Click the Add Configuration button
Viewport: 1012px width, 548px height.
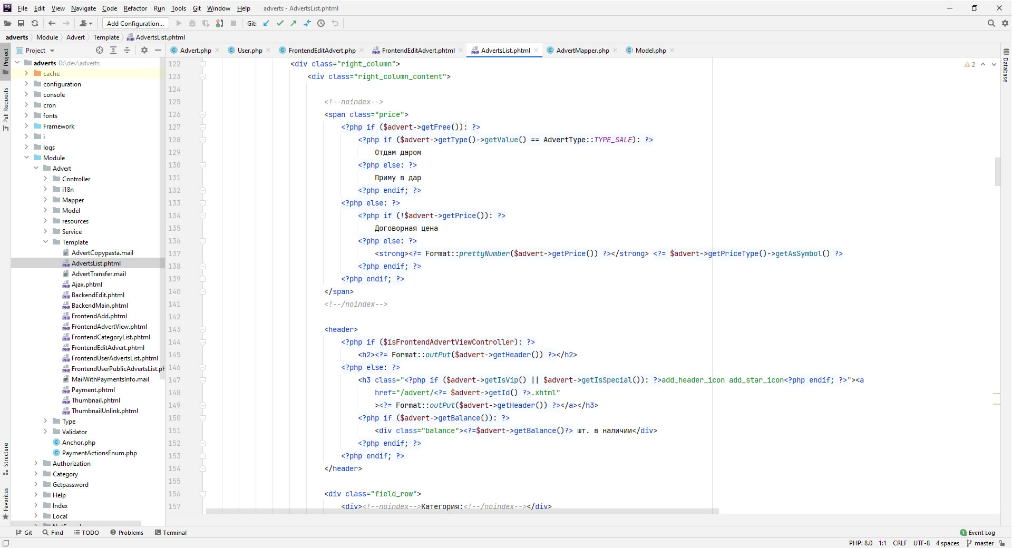135,23
